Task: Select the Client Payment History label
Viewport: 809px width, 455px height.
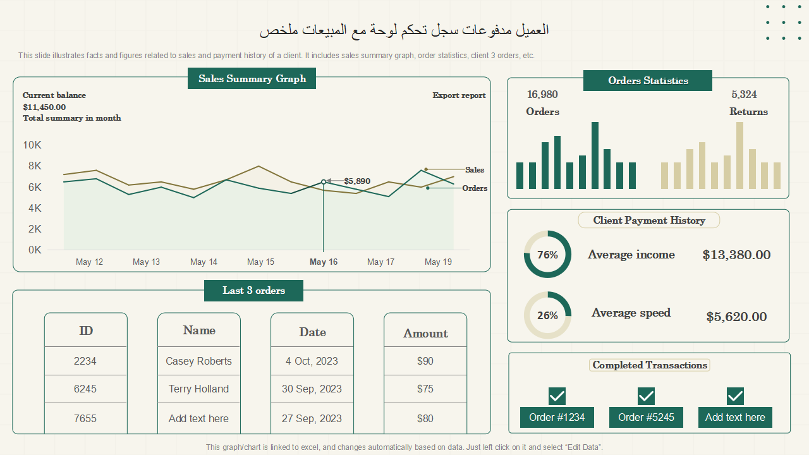Action: coord(649,220)
